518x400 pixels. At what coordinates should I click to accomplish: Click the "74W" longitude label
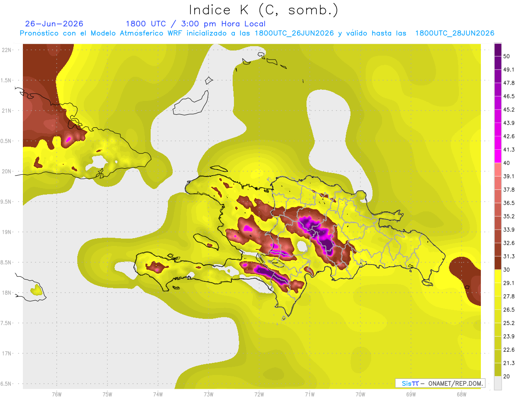point(158,394)
